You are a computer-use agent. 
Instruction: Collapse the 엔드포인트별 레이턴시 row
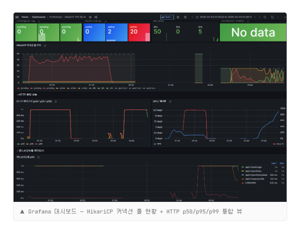pyautogui.click(x=30, y=151)
